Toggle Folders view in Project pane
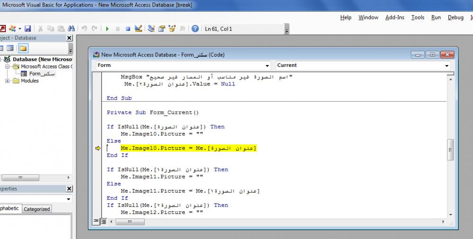This screenshot has height=239, width=473. 23,48
